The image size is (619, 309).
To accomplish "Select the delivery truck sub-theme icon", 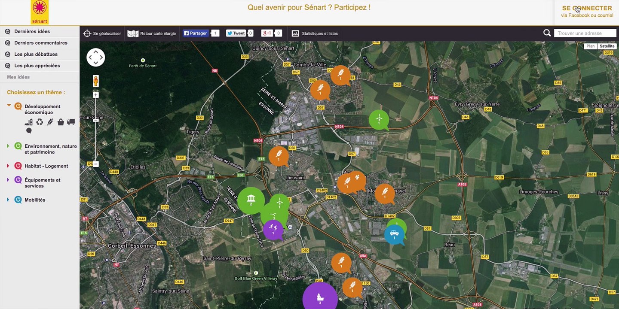I will [71, 122].
